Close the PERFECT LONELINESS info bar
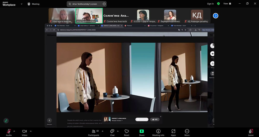 [161, 117]
